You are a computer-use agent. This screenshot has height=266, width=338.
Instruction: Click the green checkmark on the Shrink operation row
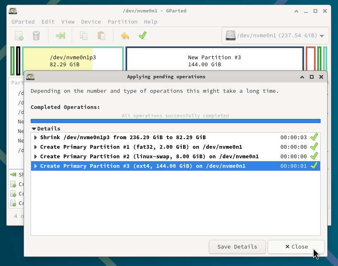[x=314, y=137]
